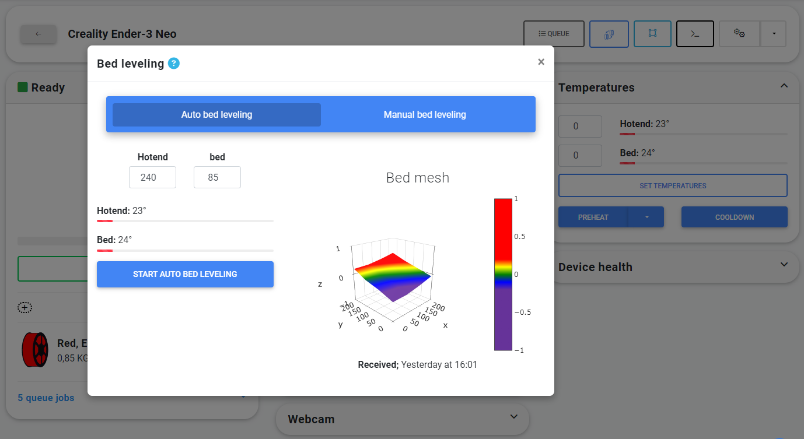This screenshot has height=439, width=804.
Task: Click the 'Creality Ender-3 Neo' printer title
Action: tap(122, 34)
